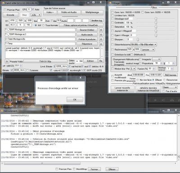This screenshot has height=173, width=180.
Task: Enable the 2 passes checkbox
Action: (x=27, y=70)
